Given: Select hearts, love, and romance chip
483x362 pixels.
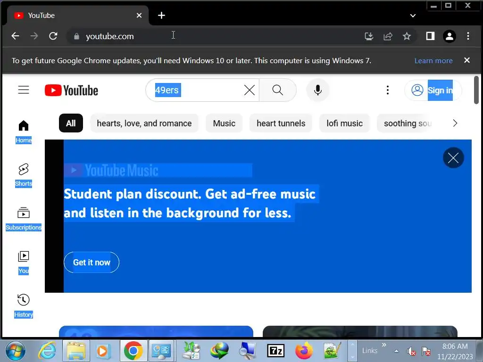Looking at the screenshot, I should 144,123.
